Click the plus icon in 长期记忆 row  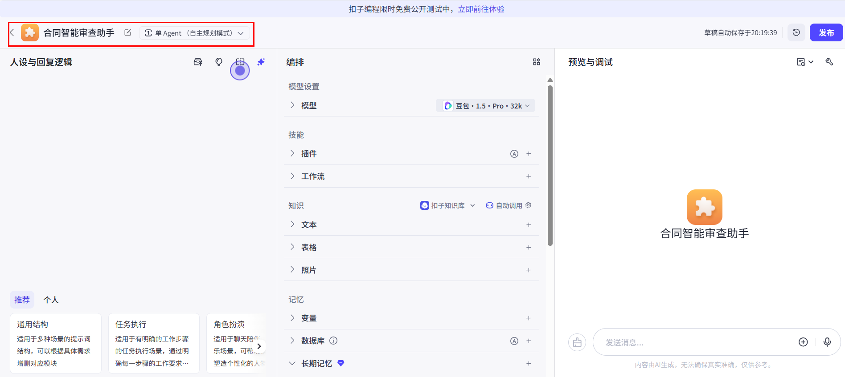pos(529,364)
